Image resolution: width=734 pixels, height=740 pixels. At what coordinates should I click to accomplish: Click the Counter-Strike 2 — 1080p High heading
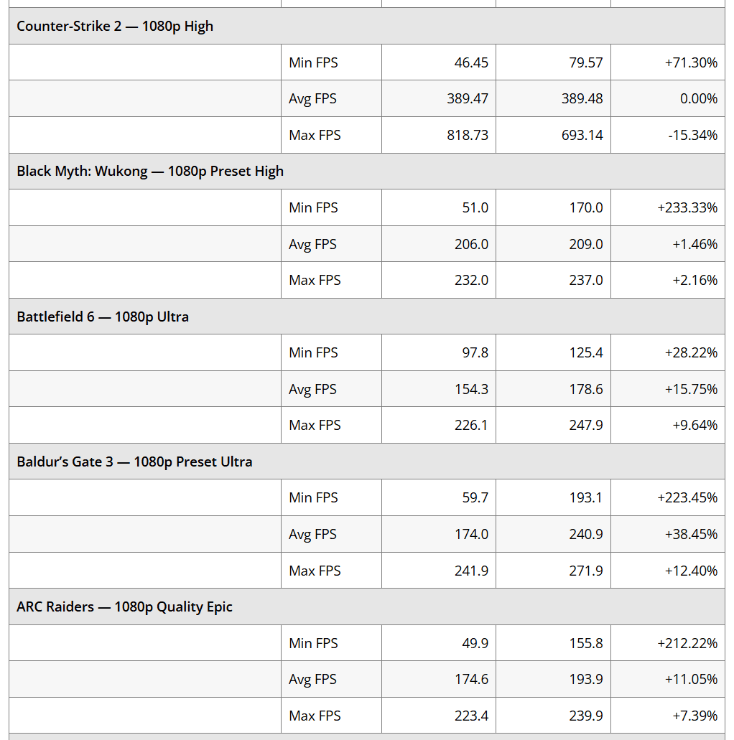point(115,27)
